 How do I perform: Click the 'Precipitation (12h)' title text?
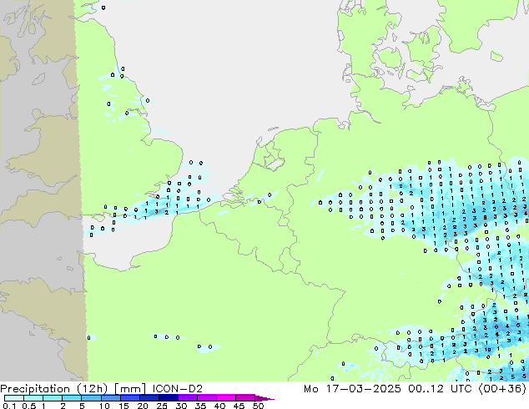tap(54, 388)
